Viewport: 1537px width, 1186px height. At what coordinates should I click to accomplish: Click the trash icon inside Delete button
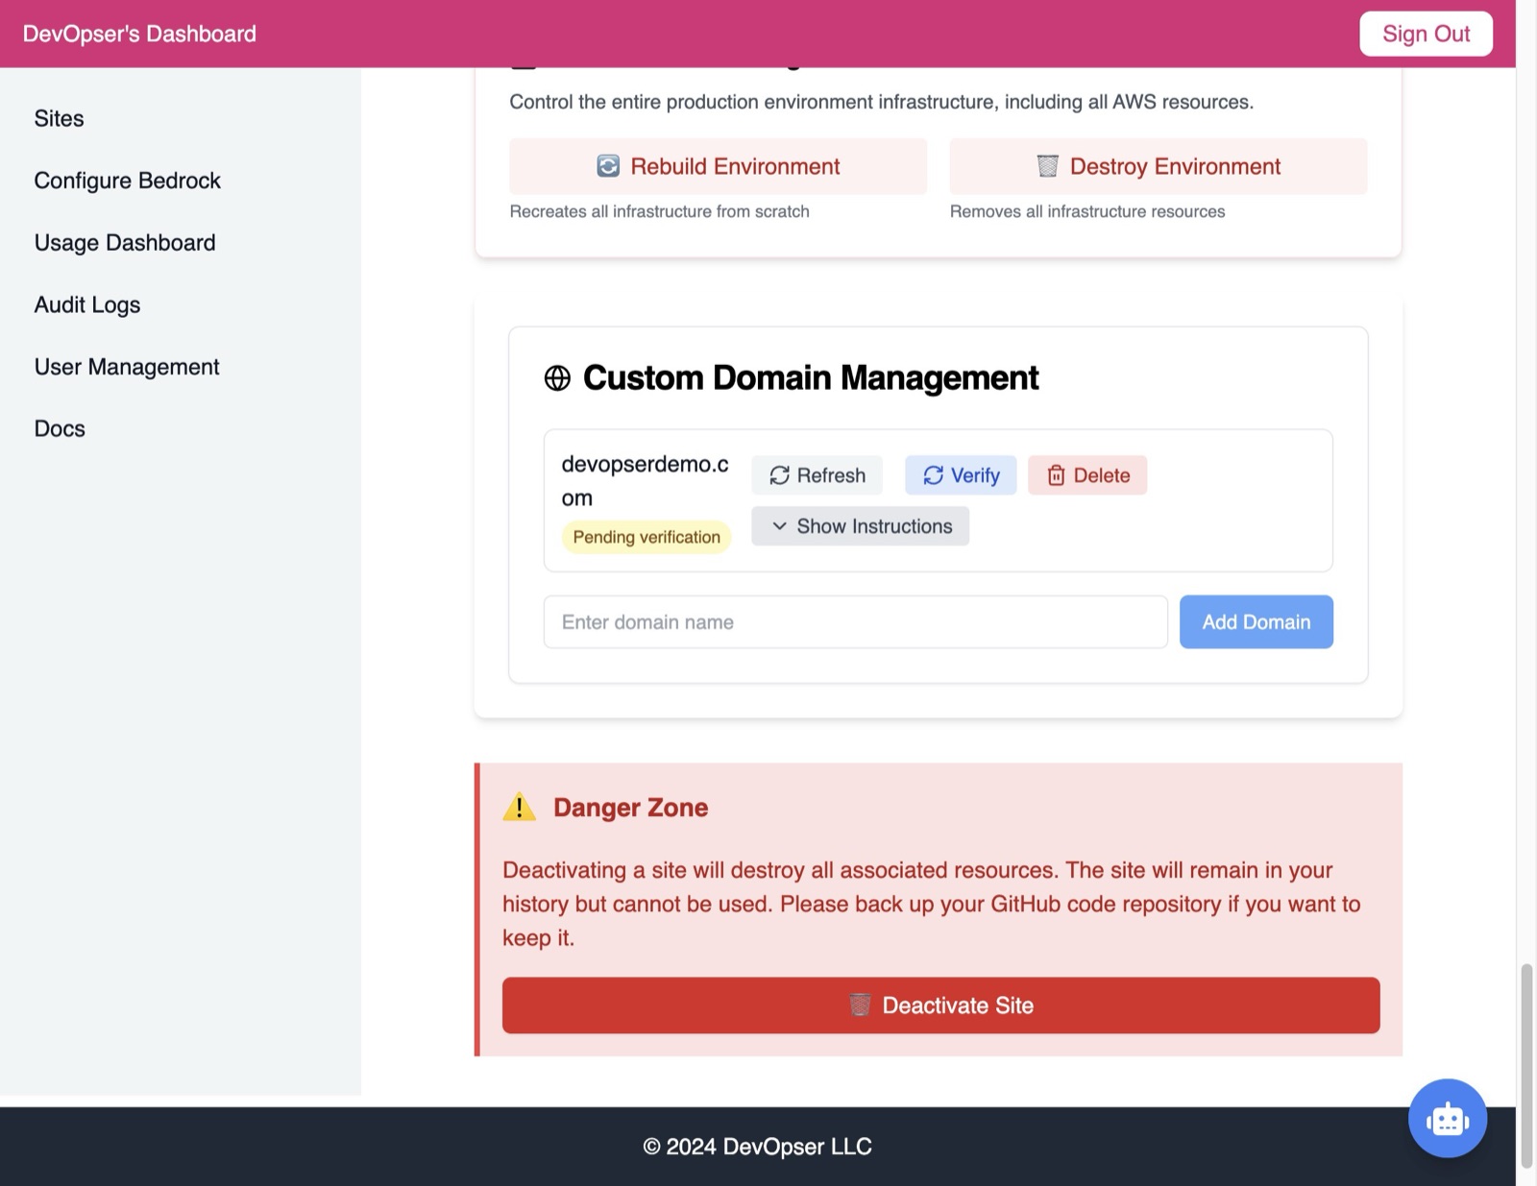click(x=1056, y=475)
